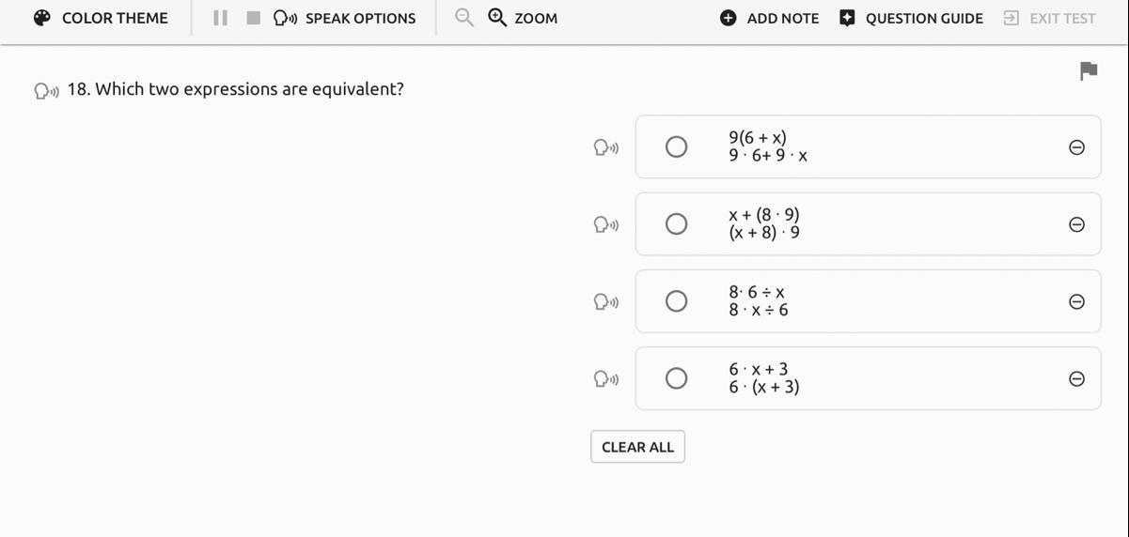Add a note to this question
This screenshot has height=537, width=1129.
[769, 18]
